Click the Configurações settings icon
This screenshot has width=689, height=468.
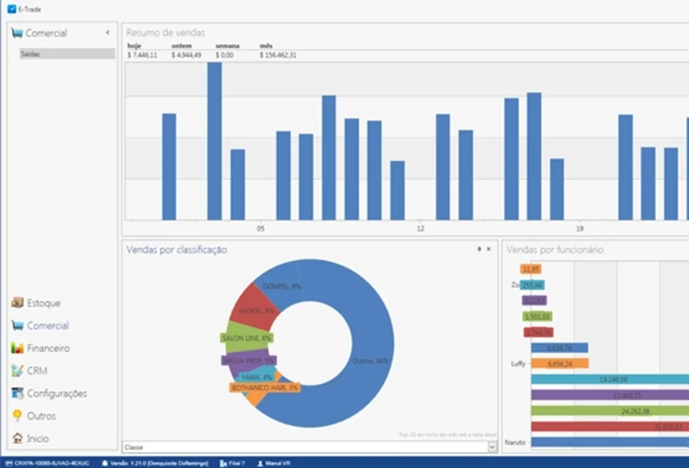[17, 393]
